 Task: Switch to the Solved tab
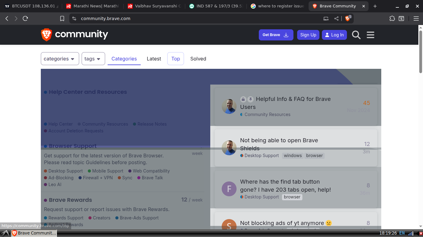pos(198,59)
